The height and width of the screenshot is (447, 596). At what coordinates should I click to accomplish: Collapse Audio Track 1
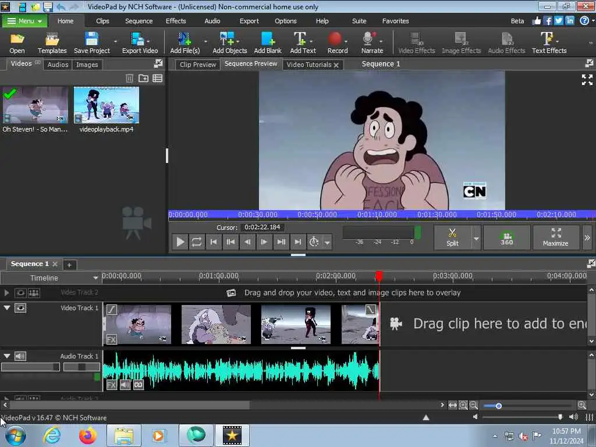coord(7,356)
